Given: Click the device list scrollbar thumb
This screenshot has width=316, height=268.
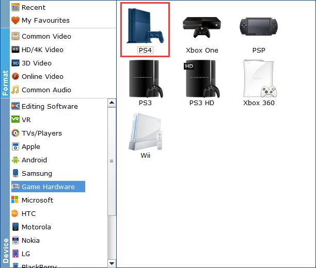Looking at the screenshot, I should [x=112, y=161].
